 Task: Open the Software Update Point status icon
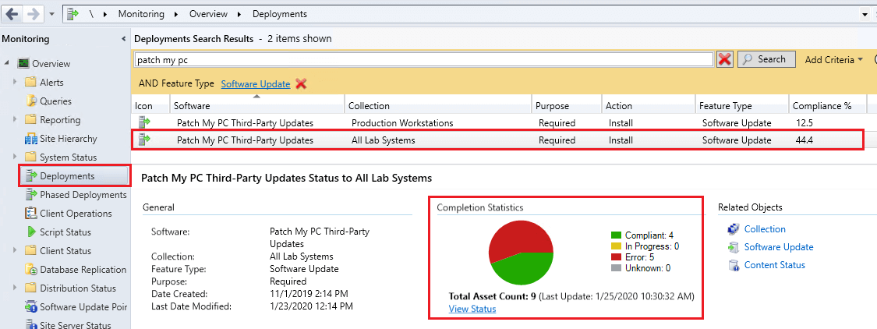coord(30,307)
